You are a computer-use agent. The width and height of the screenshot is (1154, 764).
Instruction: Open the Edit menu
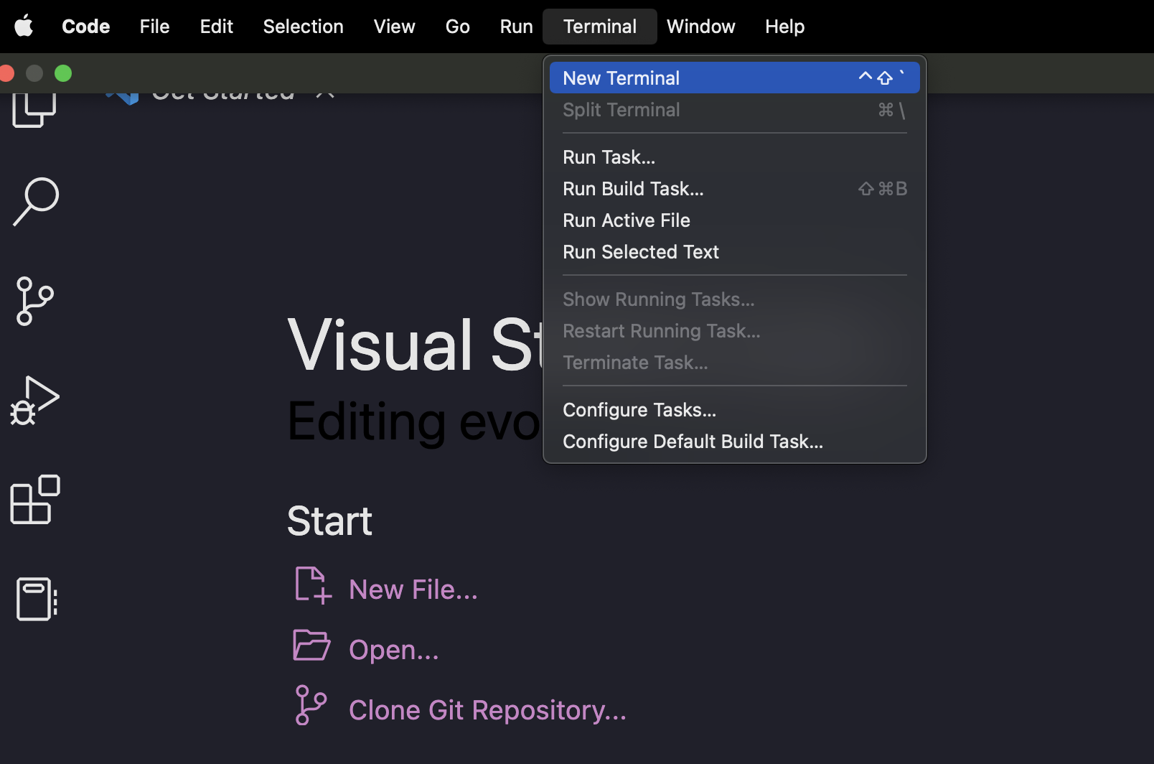tap(217, 27)
